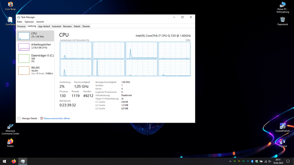Unmute sound via speaker tray icon
The image size is (294, 165).
(x=270, y=161)
